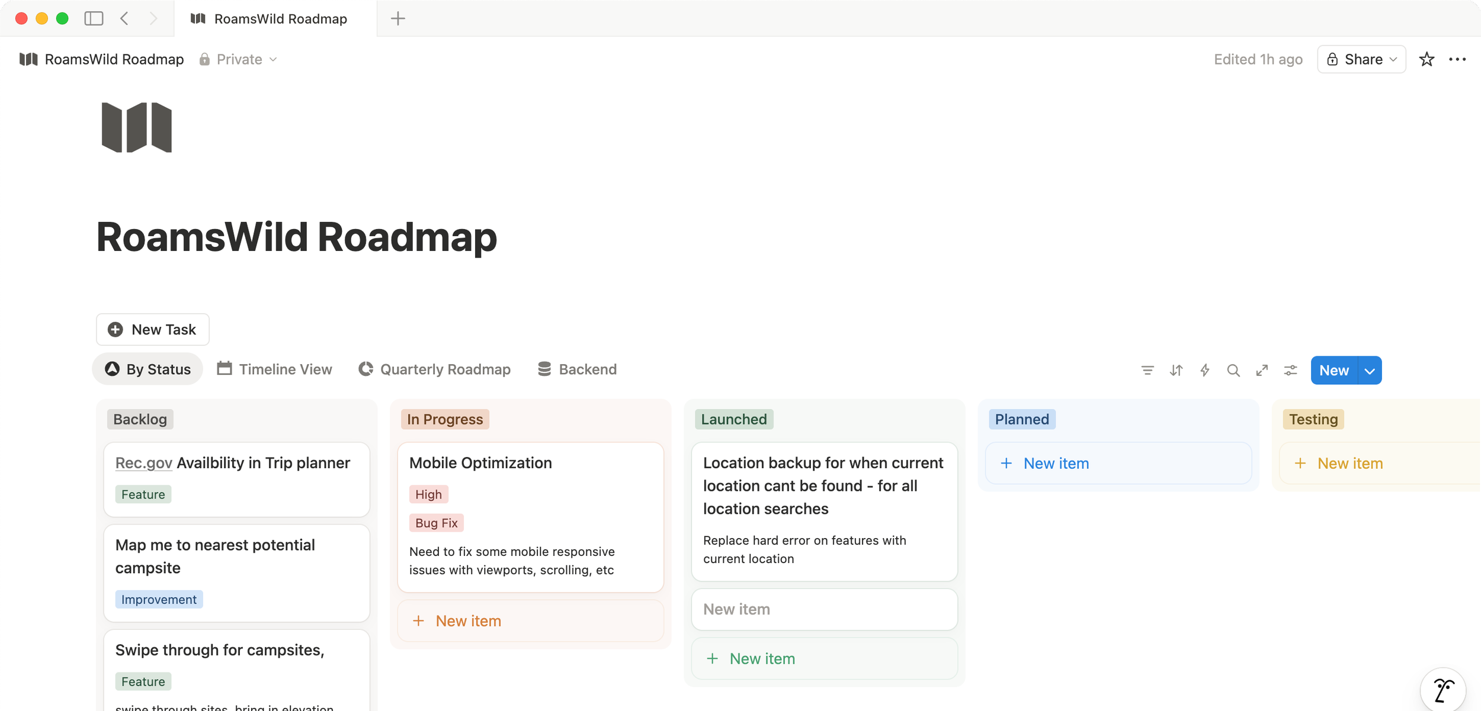Click the red High priority tag
The image size is (1481, 711).
point(428,494)
